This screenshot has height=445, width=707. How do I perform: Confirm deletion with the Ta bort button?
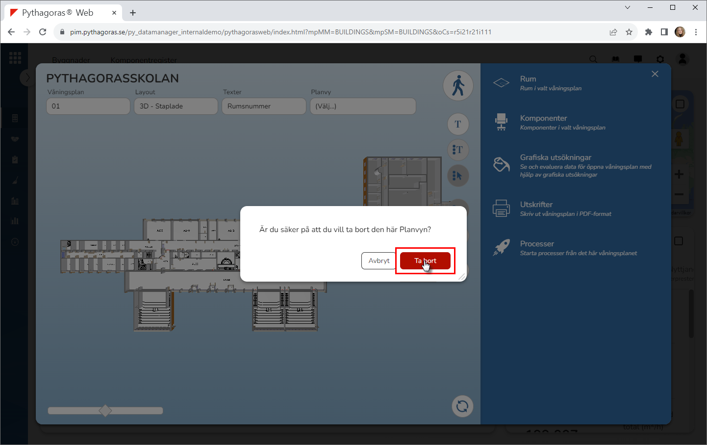(x=425, y=261)
